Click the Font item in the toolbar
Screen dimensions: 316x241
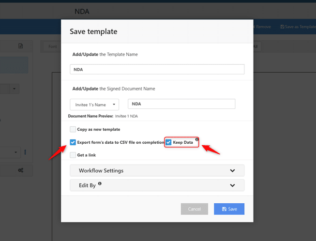52,46
